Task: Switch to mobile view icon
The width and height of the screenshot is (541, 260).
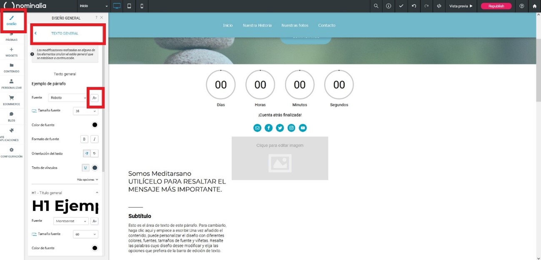Action: coord(142,6)
